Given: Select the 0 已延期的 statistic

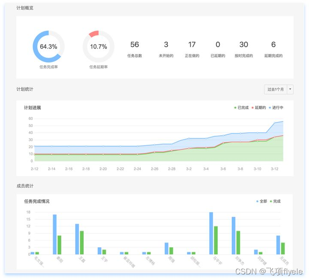Looking at the screenshot, I should tap(218, 49).
